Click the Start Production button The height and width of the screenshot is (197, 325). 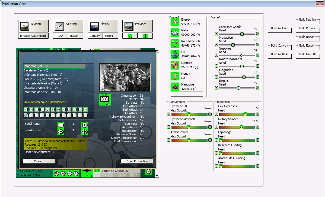pyautogui.click(x=137, y=161)
